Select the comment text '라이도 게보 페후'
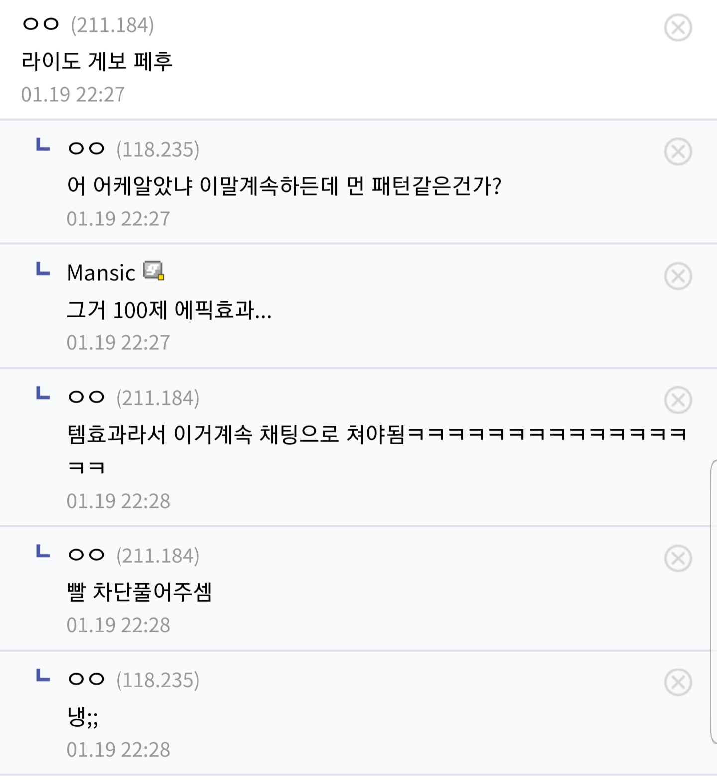 (x=97, y=61)
